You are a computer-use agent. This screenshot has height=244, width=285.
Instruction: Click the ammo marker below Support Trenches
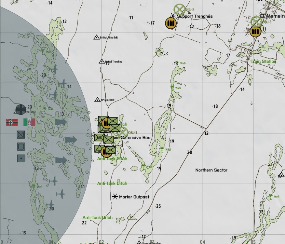(x=170, y=23)
